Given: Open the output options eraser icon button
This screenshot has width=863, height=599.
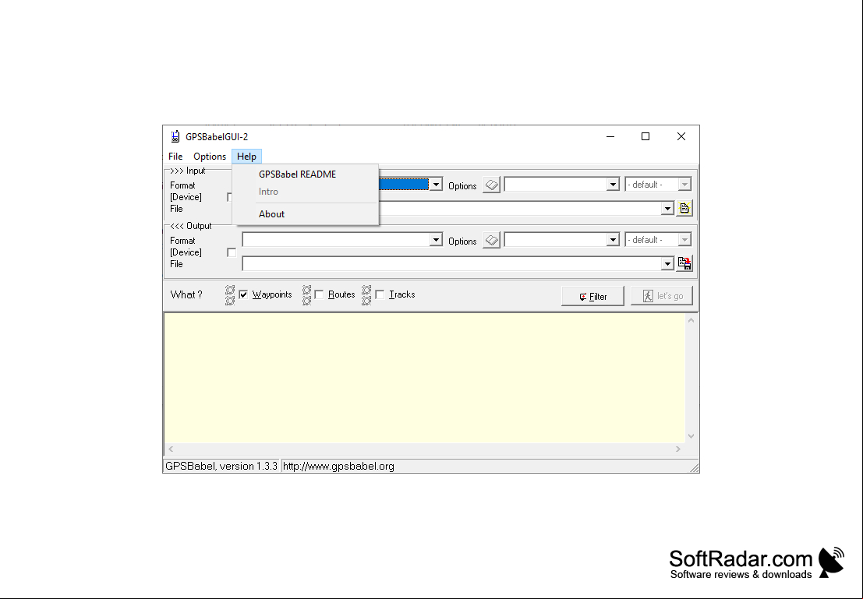Looking at the screenshot, I should (x=491, y=241).
